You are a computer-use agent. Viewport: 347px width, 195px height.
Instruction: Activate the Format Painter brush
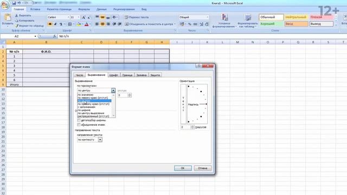(x=17, y=26)
